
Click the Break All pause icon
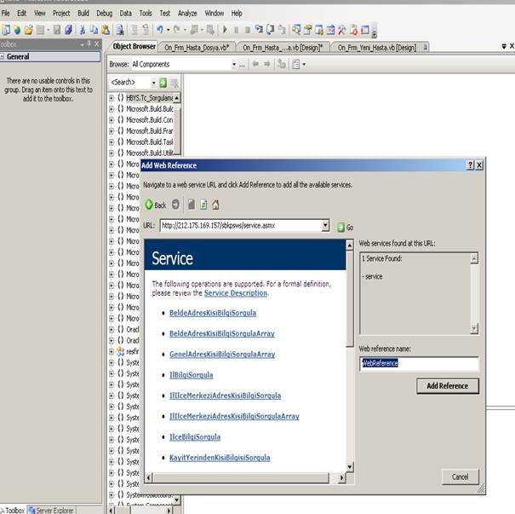[236, 30]
